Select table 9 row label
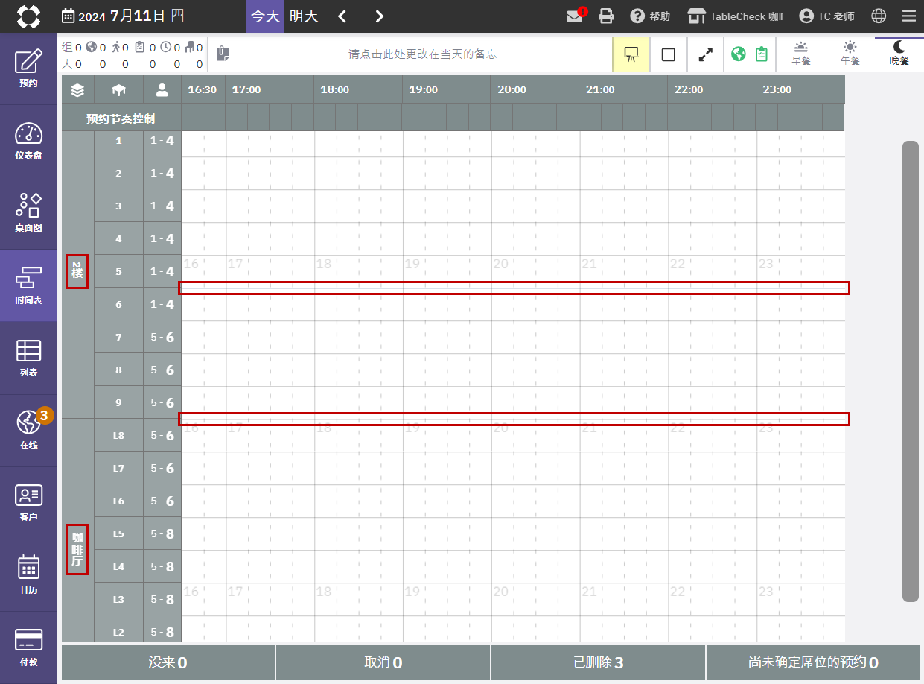The width and height of the screenshot is (924, 684). coord(118,402)
